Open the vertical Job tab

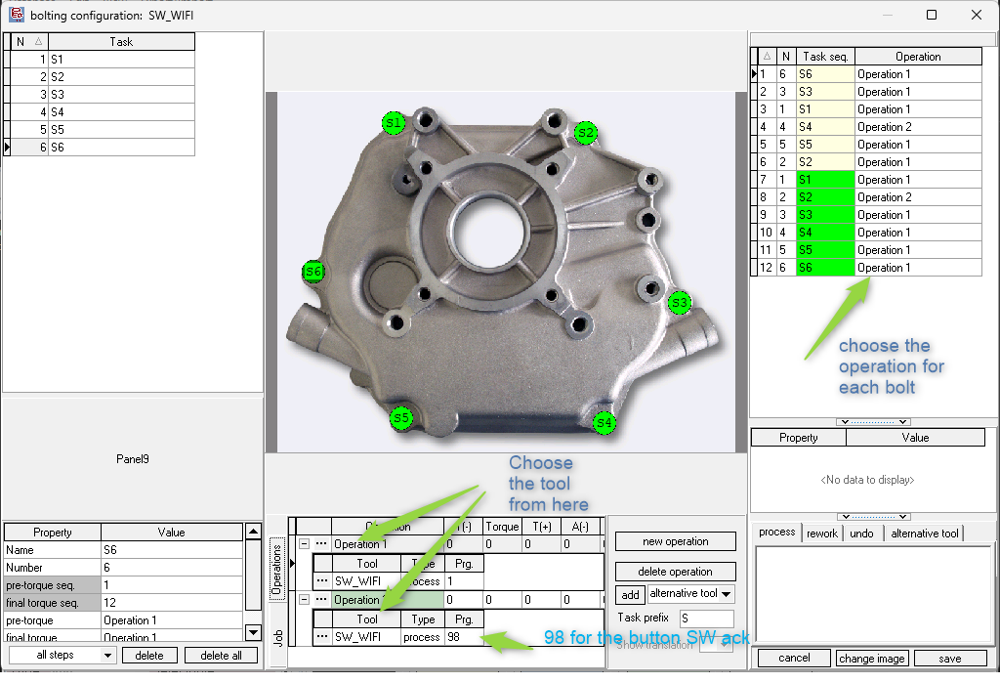click(x=277, y=637)
